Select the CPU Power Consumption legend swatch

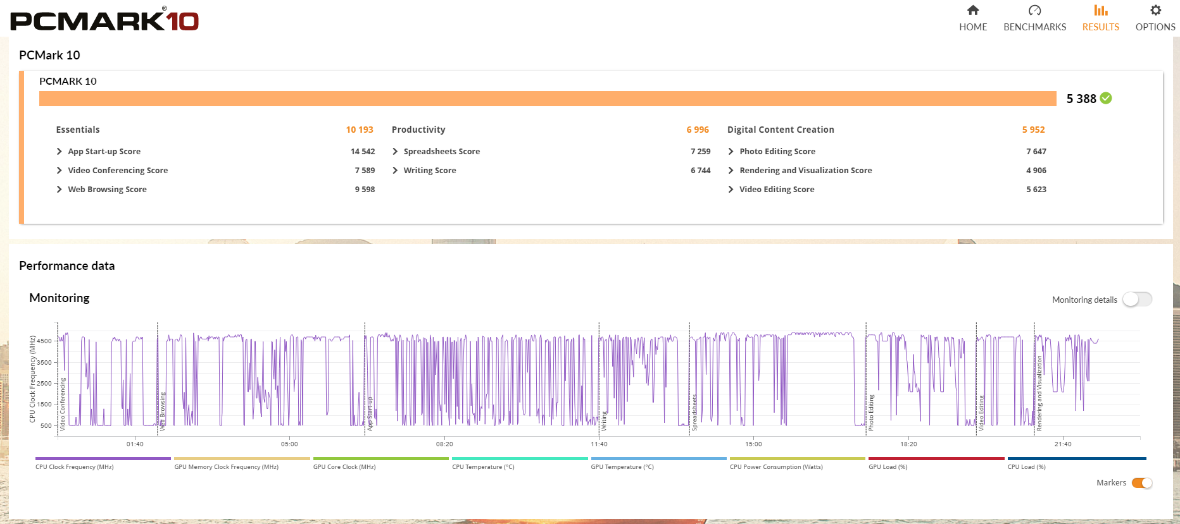[x=798, y=459]
